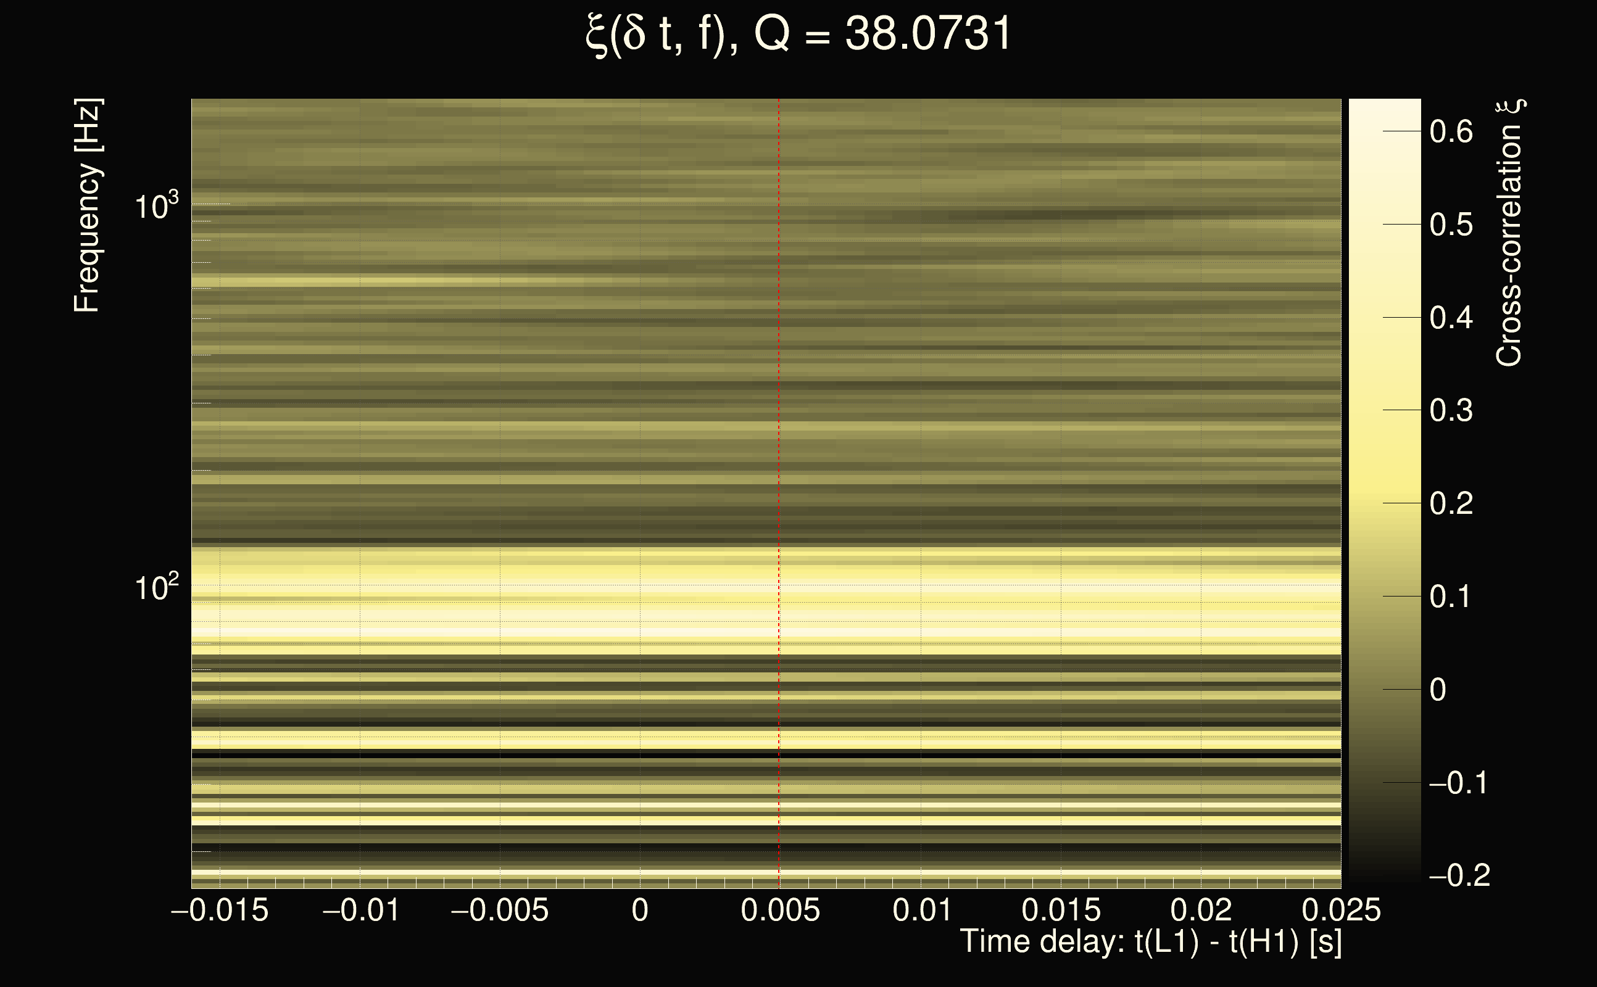Click the 0 time delay tick label
The height and width of the screenshot is (987, 1597).
640,910
